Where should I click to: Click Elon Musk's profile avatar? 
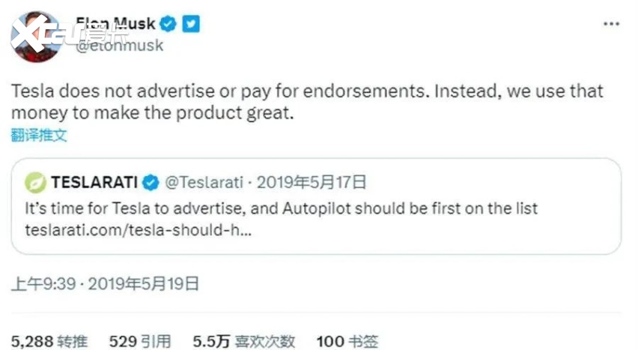(x=36, y=37)
